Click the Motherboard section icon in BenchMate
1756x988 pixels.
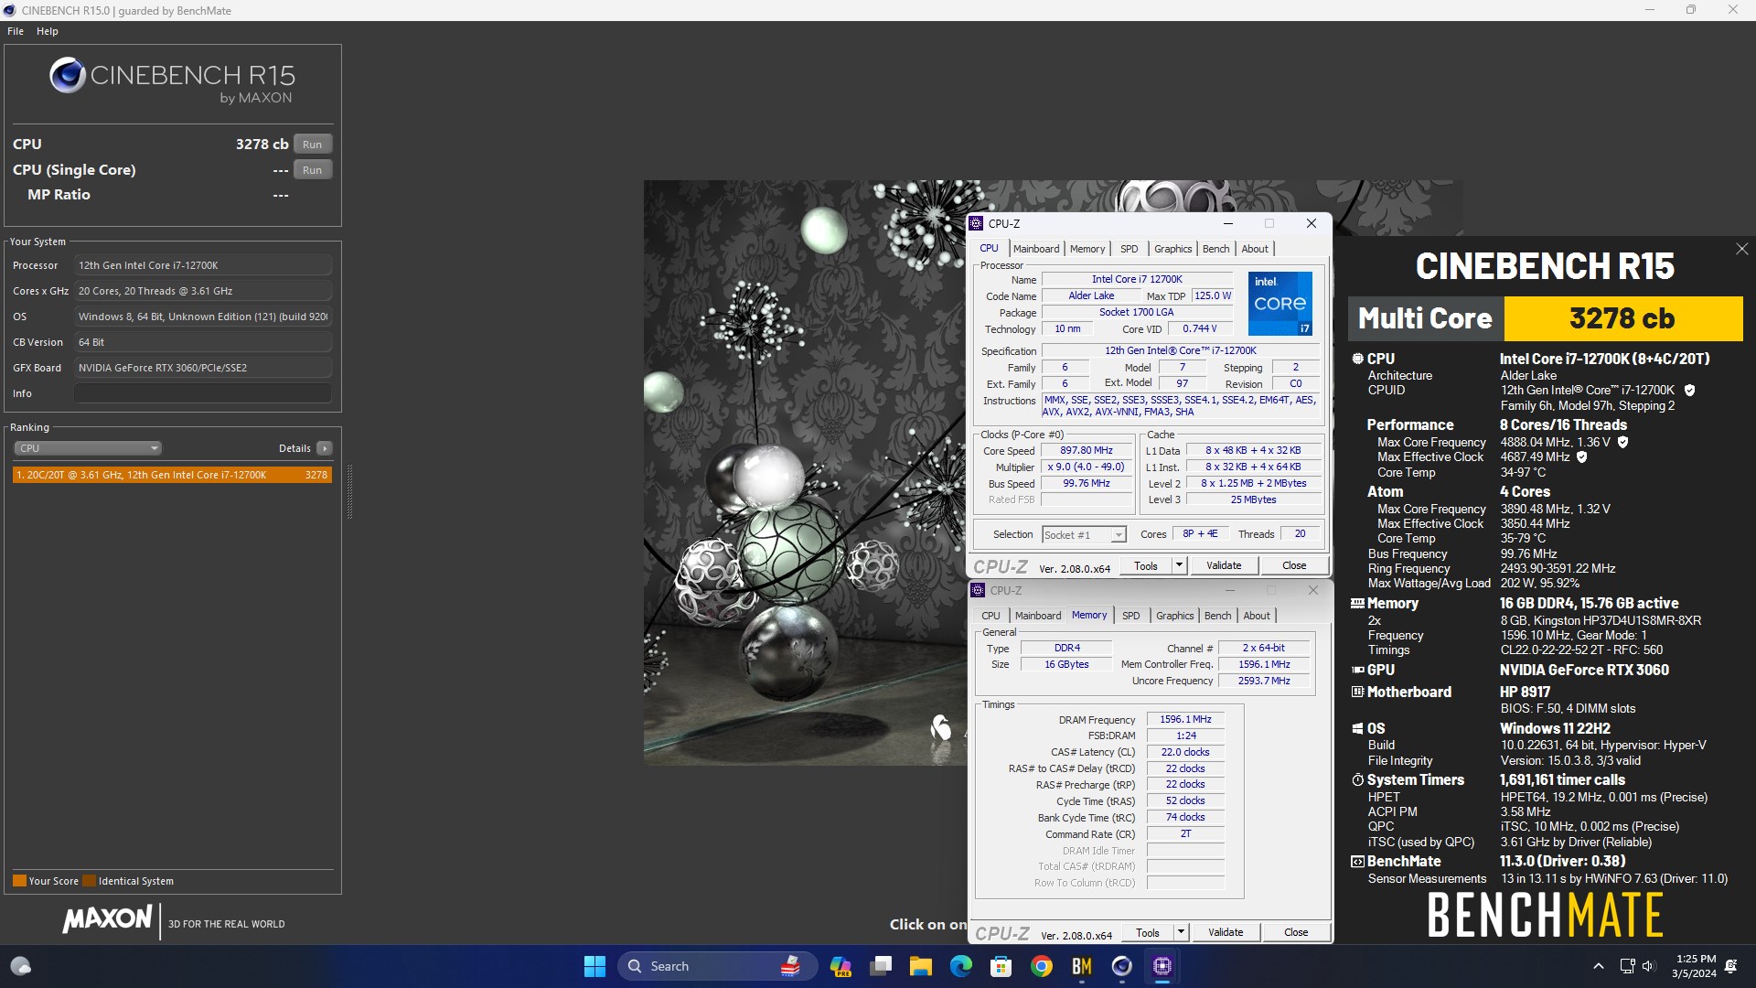(x=1357, y=693)
